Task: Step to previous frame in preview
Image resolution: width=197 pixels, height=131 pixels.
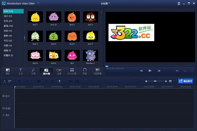Action: 141,71
